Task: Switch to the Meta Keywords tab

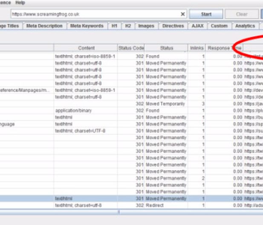Action: 87,26
